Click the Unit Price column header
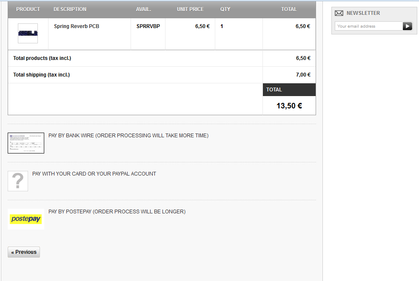Viewport: 419px width, 281px height. point(190,9)
